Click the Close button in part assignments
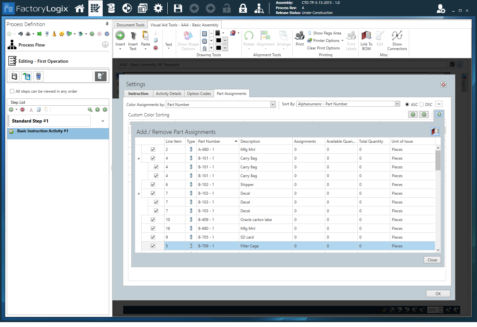 pyautogui.click(x=432, y=260)
